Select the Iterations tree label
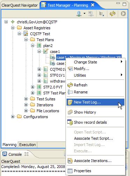Screen dimensions: 130x176 [45, 105]
